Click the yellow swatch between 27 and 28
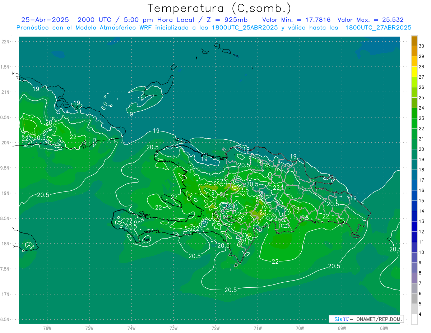Viewport: 431px width, 333px height. point(414,72)
